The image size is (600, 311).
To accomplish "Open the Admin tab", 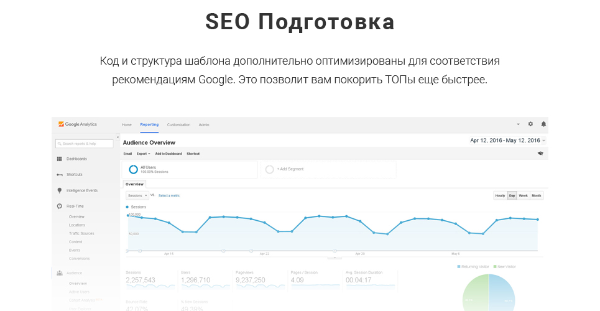I will (204, 124).
